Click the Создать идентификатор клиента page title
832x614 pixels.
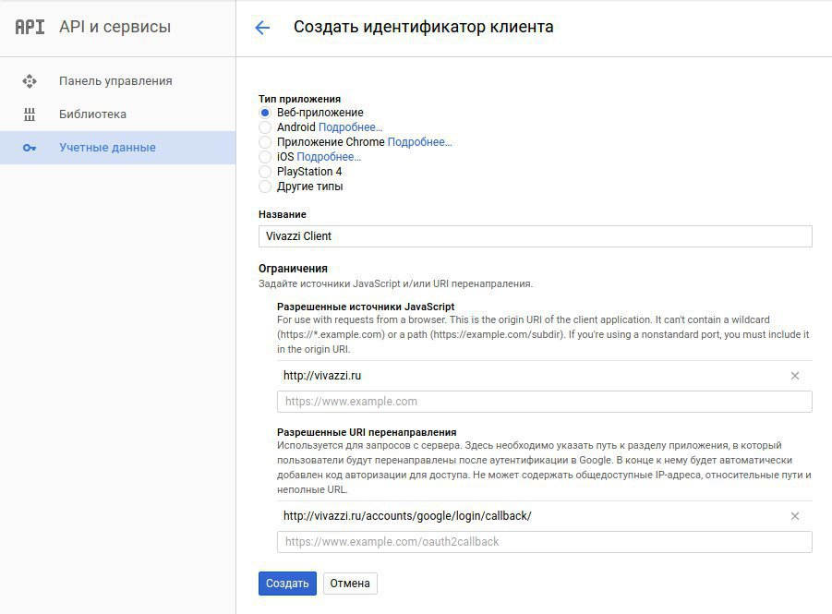click(424, 27)
